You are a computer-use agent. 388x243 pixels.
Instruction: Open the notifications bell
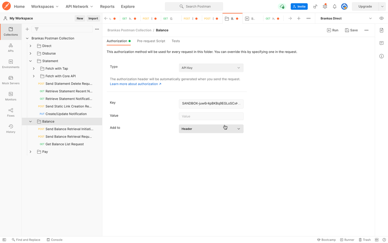coord(335,6)
